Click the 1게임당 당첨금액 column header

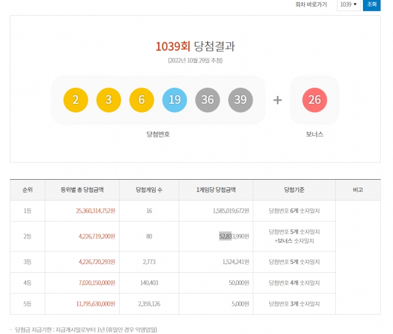pyautogui.click(x=216, y=190)
